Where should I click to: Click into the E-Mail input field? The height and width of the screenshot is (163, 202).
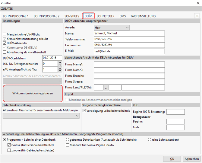(x=129, y=51)
